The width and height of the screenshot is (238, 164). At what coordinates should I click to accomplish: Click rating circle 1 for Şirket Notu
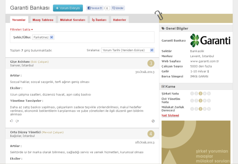[192, 93]
